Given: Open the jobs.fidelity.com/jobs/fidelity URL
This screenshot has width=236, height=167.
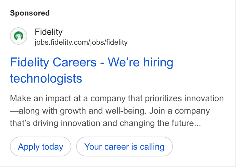Looking at the screenshot, I should pyautogui.click(x=81, y=42).
